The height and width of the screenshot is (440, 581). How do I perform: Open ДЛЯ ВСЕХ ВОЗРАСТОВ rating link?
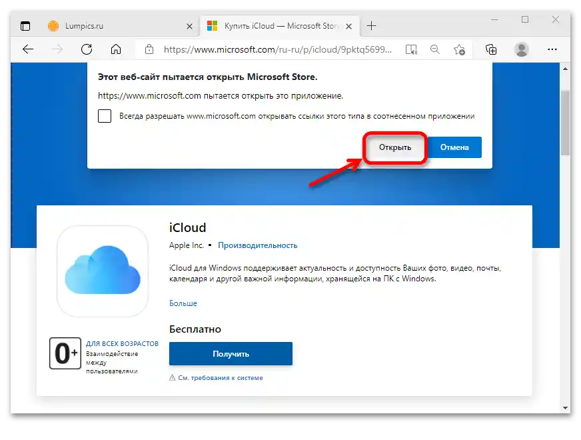123,343
